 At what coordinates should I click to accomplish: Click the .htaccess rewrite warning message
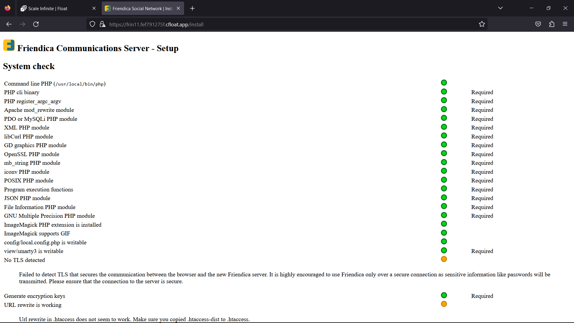pyautogui.click(x=135, y=319)
